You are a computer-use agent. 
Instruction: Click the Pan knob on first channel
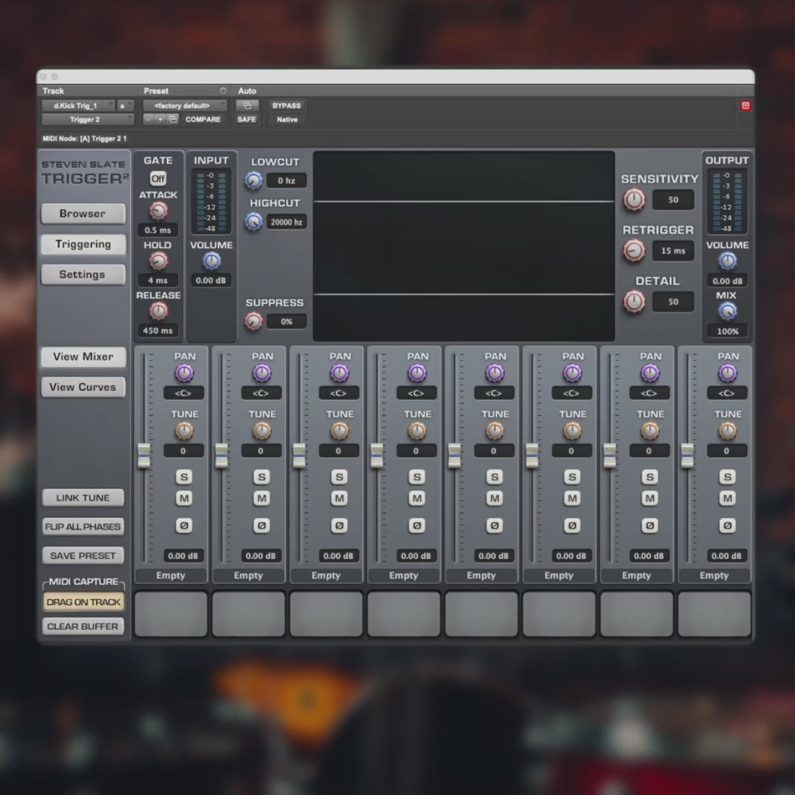[184, 374]
